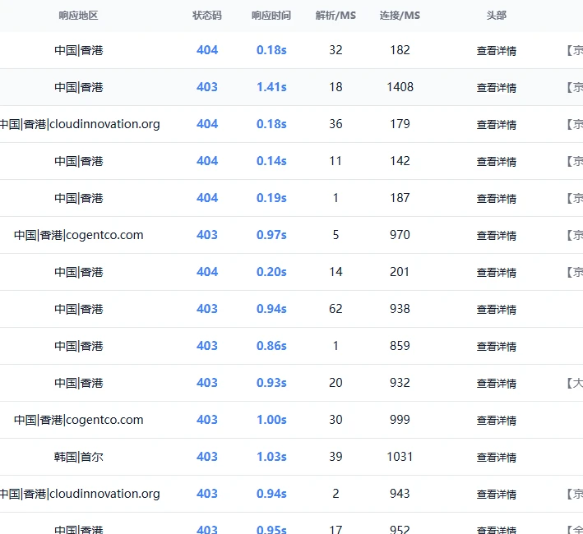
Task: Click the 404 status code in the 0.19s row
Action: (x=207, y=198)
